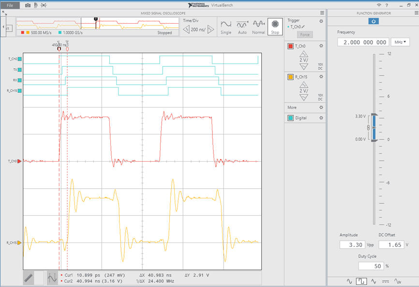The height and width of the screenshot is (287, 419).
Task: Click the red Cursor 2 marker above graph
Action: 67,49
